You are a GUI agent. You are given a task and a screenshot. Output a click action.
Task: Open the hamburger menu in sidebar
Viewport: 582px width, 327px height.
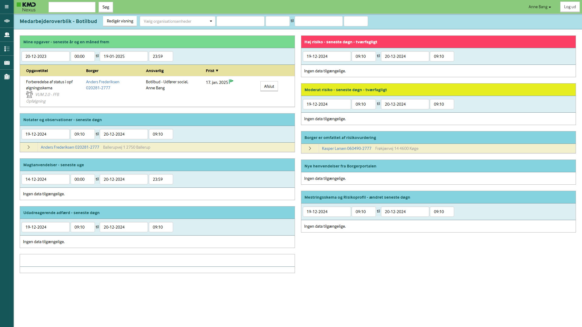7,7
